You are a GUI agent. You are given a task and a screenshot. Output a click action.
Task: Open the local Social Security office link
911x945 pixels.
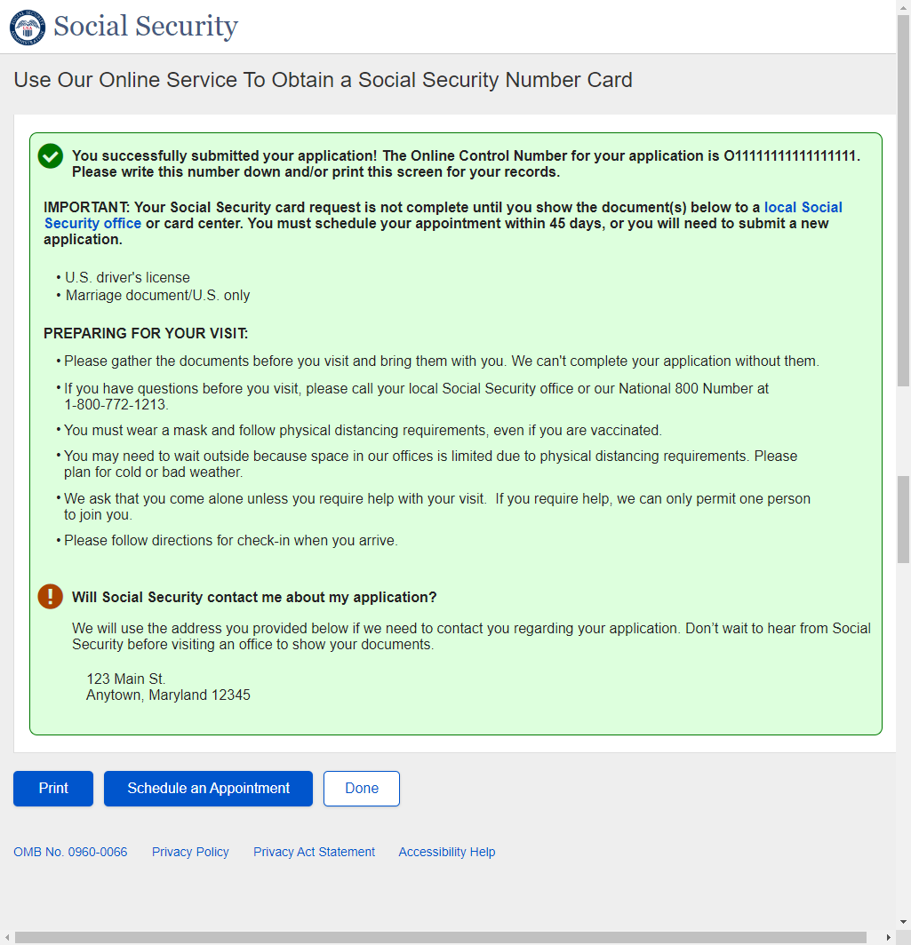click(803, 208)
